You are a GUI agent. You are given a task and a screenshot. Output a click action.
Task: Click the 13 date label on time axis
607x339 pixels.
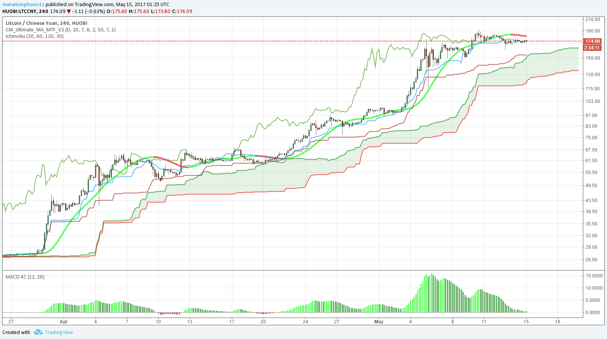190,321
